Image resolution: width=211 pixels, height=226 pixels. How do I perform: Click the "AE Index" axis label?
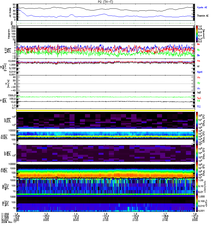tap(10, 12)
